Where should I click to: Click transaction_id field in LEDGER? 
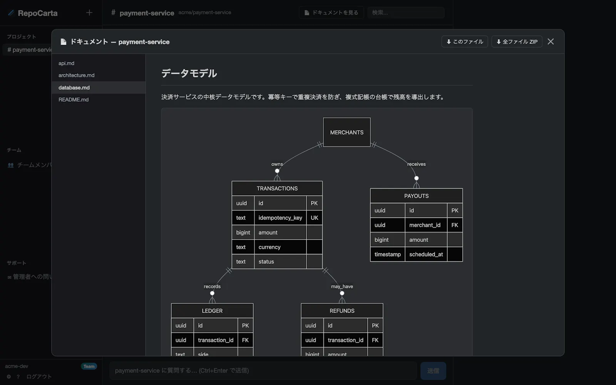216,340
